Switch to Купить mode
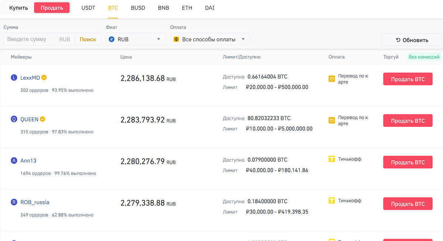This screenshot has height=241, width=443. (18, 8)
